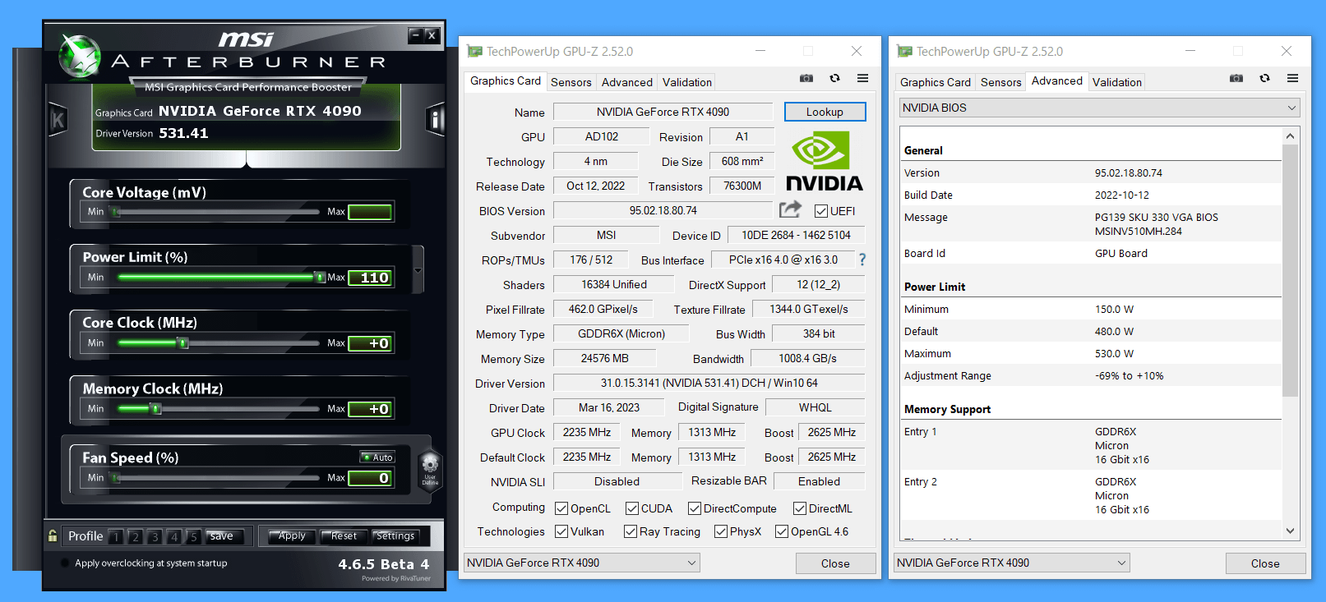Toggle Fan Speed Auto mode
1326x602 pixels.
(377, 457)
